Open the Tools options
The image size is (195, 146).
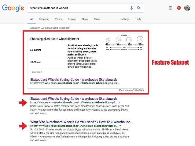138,19
